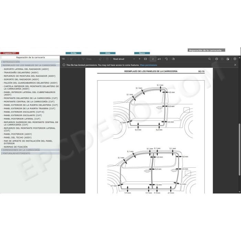241x241 pixels.
Task: Open the PDF table of contents icon
Action: tap(63, 59)
